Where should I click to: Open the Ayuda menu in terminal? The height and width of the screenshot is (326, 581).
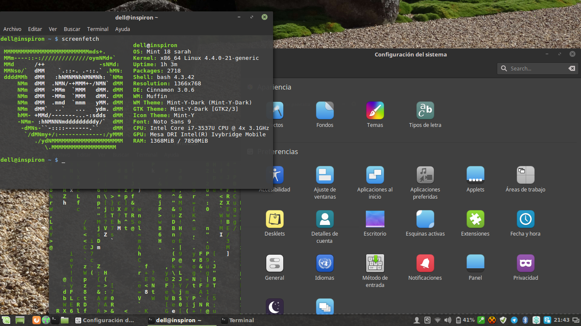point(122,29)
